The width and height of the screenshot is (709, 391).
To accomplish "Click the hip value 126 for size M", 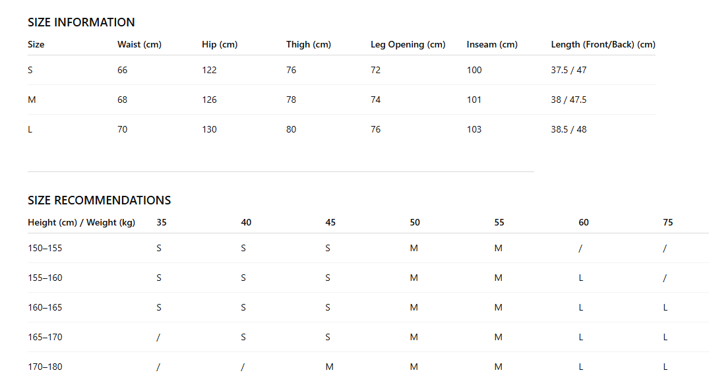I will (x=209, y=100).
